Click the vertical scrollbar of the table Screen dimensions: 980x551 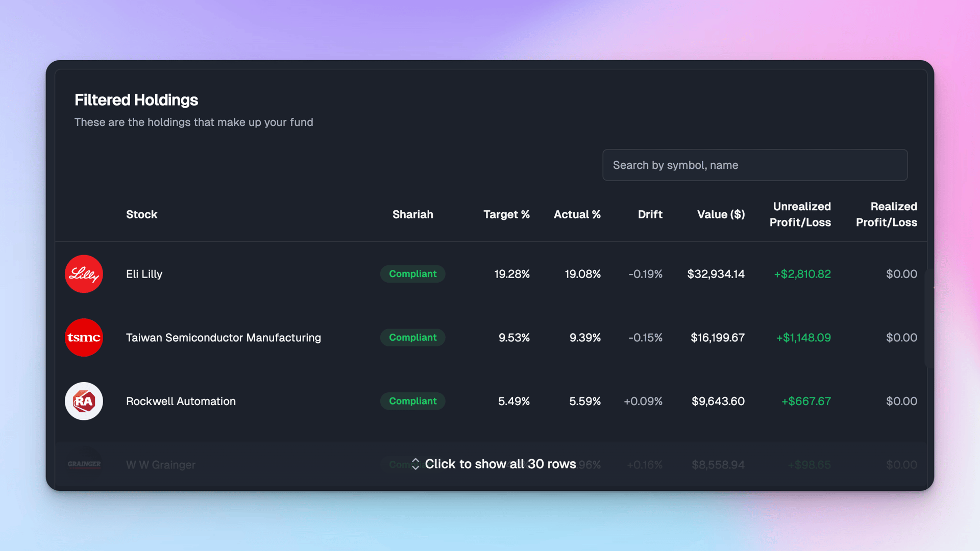coord(929,317)
